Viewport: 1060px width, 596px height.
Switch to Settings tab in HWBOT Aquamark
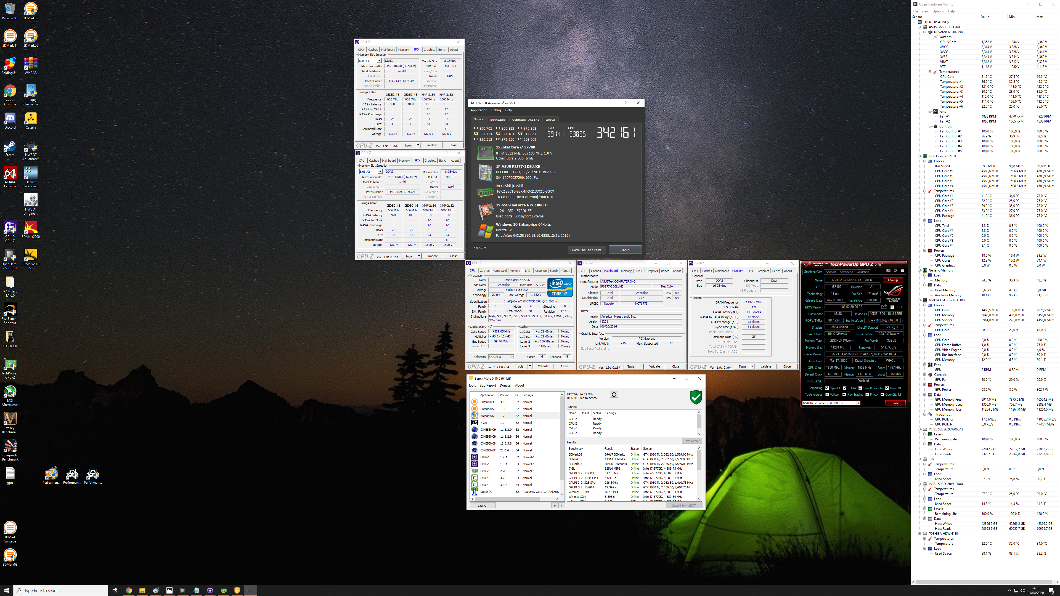497,120
